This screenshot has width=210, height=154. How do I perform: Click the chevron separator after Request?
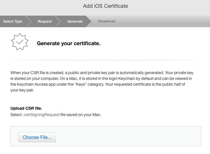point(58,21)
